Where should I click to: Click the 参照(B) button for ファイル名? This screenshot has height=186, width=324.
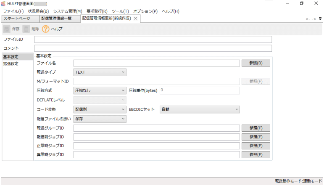click(x=256, y=63)
